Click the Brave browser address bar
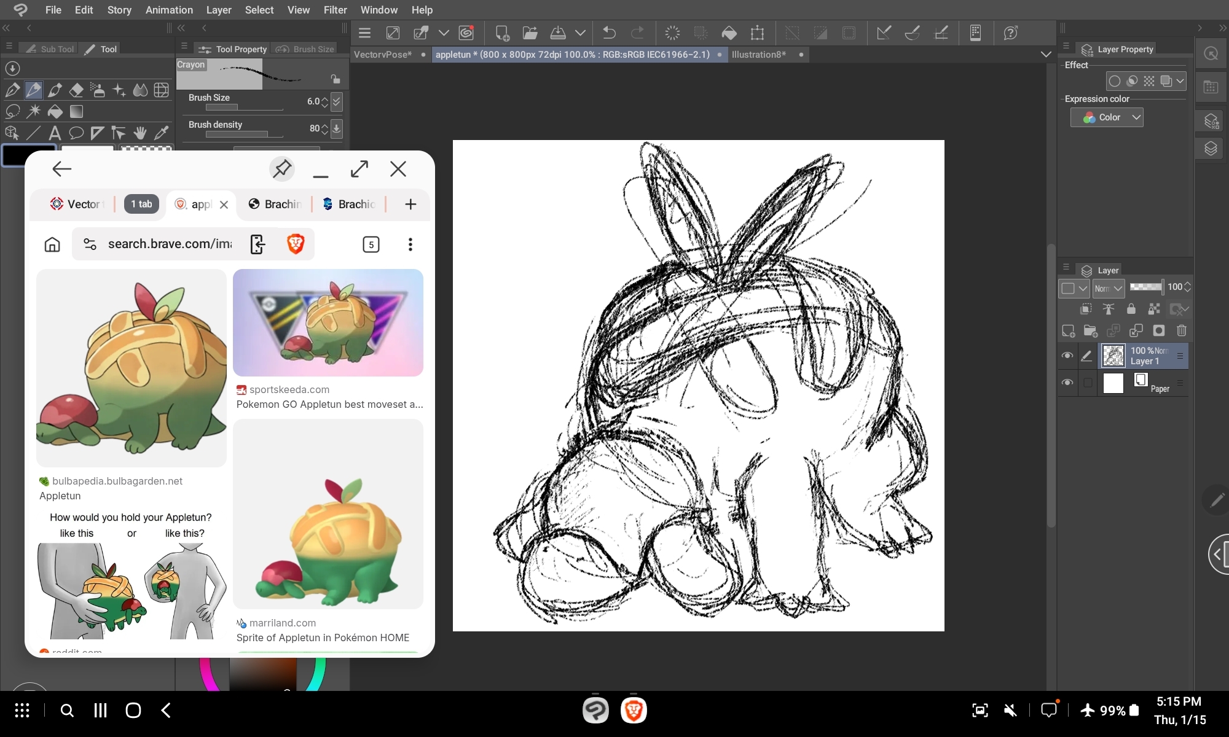 [170, 244]
